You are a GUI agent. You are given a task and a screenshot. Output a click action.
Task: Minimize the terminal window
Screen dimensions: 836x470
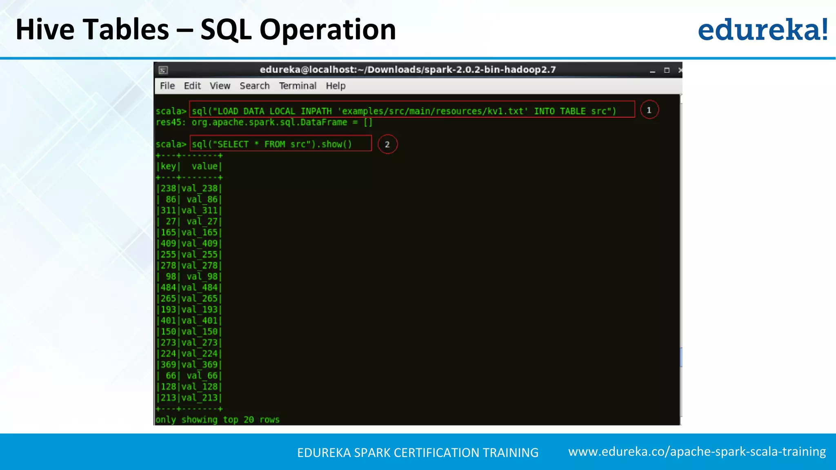(x=652, y=71)
